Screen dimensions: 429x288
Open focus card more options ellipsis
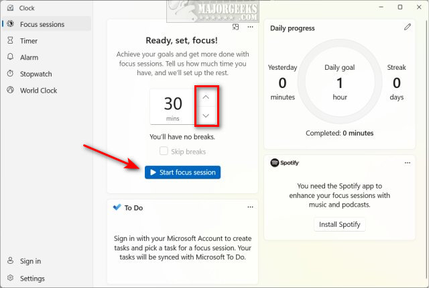(x=250, y=27)
